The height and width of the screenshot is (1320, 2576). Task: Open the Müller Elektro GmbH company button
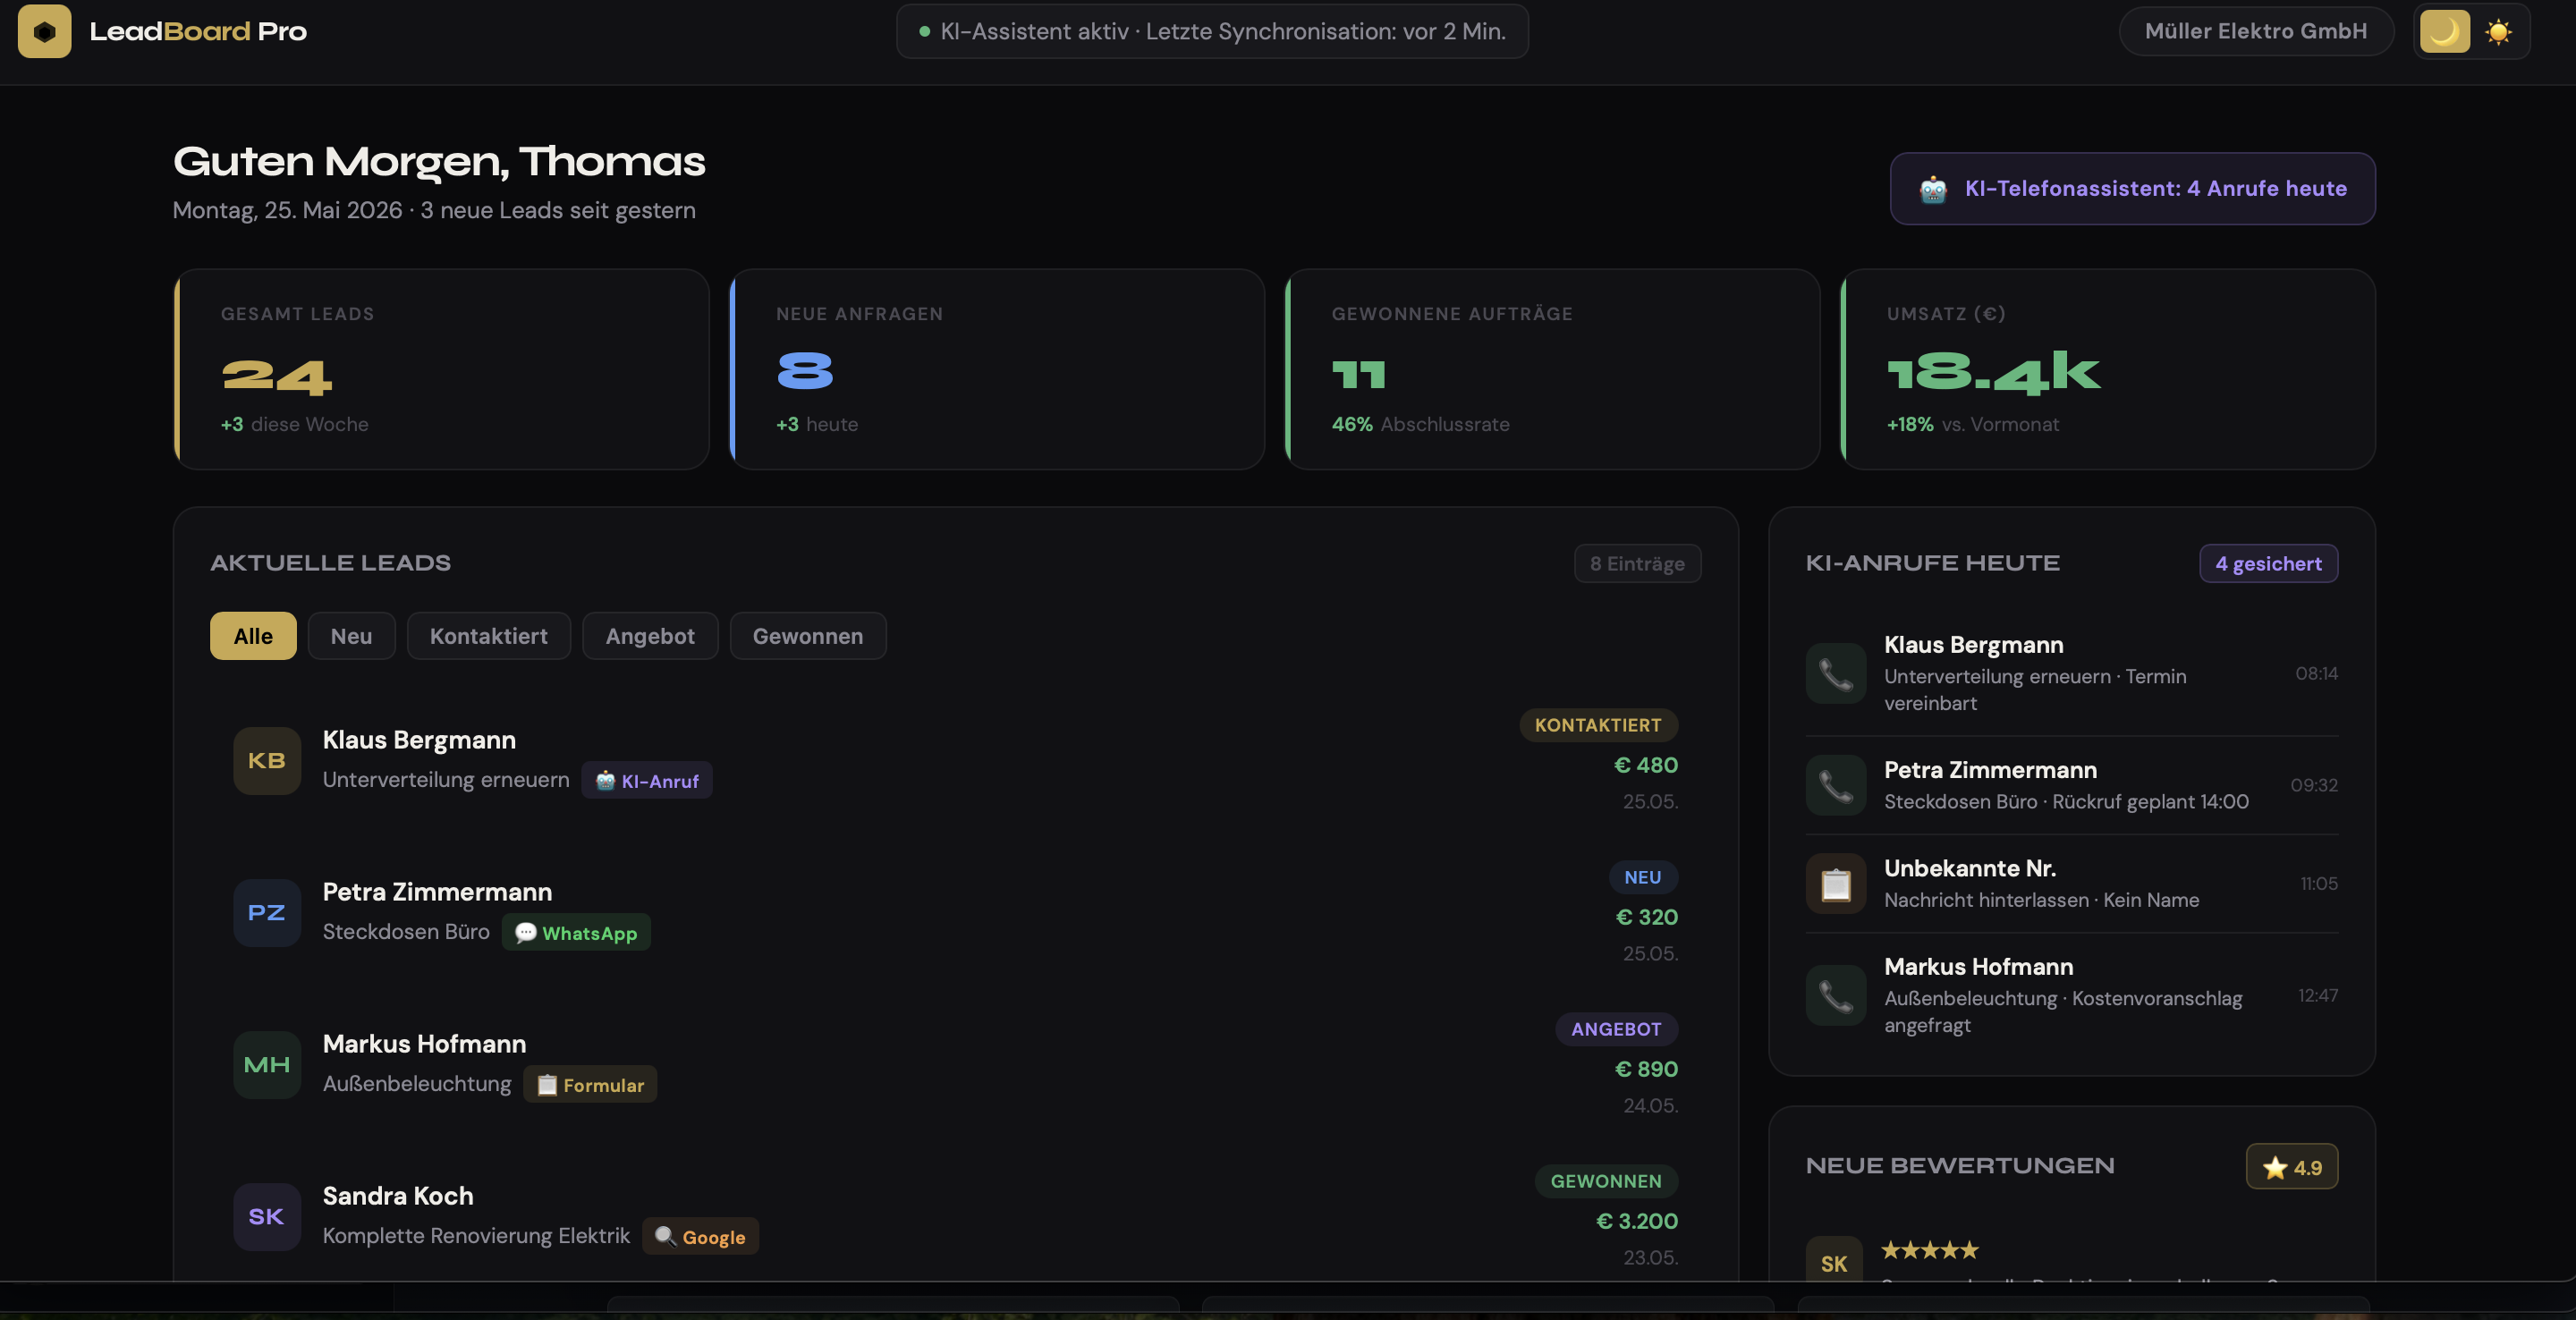(2255, 31)
